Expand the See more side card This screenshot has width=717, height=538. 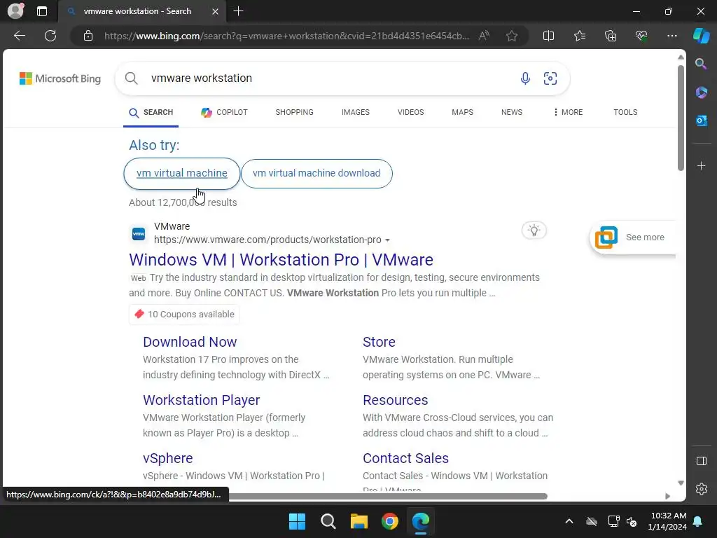[633, 237]
